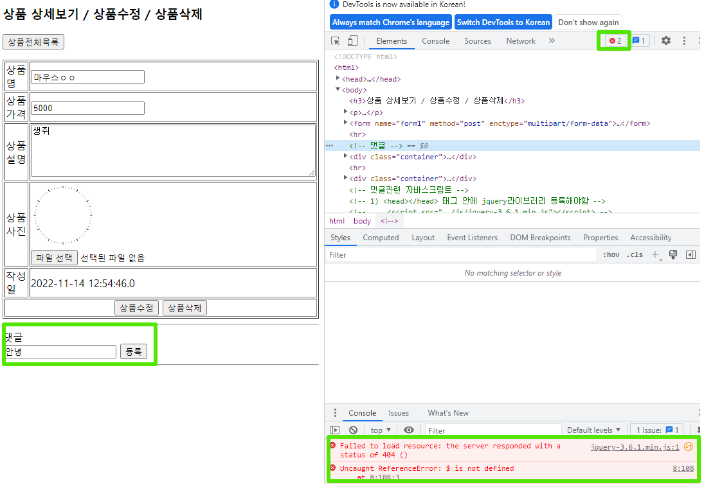The height and width of the screenshot is (485, 704).
Task: Open console drawer three-dot menu
Action: [x=335, y=413]
